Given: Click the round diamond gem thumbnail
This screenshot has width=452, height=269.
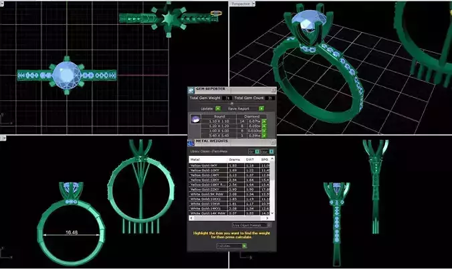Looking at the screenshot, I should tap(195, 119).
